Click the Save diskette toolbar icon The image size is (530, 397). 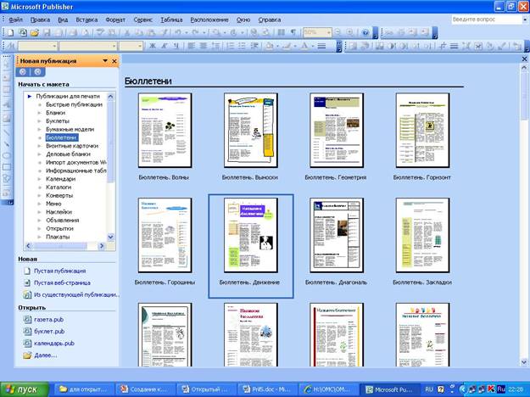(x=47, y=32)
